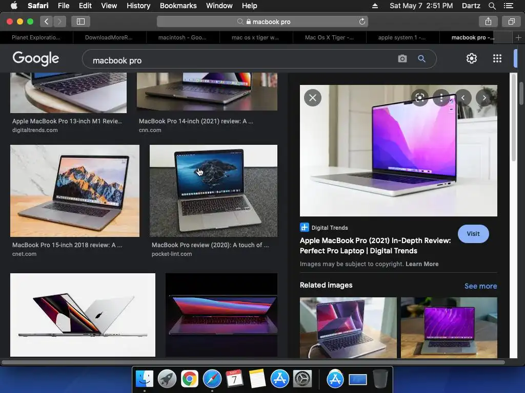Search inside image with the Lens icon
525x393 pixels.
420,98
